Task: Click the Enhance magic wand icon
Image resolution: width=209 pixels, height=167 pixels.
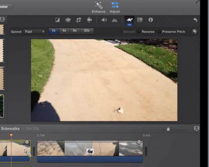Action: tap(98, 5)
